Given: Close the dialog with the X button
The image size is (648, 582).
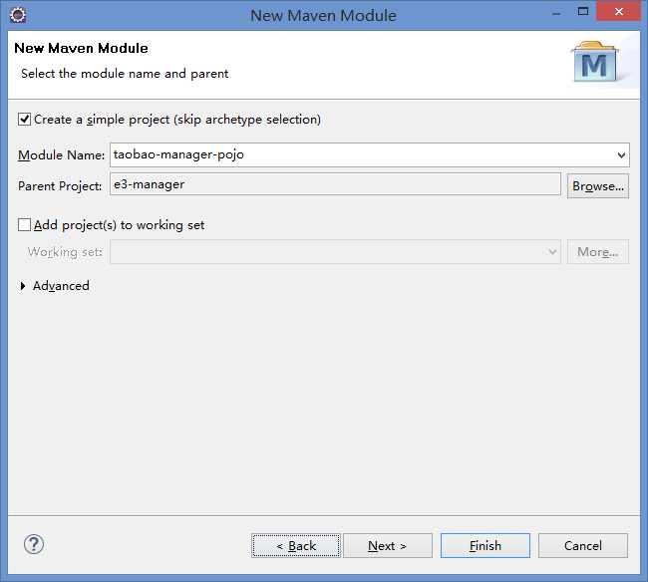Looking at the screenshot, I should 619,11.
